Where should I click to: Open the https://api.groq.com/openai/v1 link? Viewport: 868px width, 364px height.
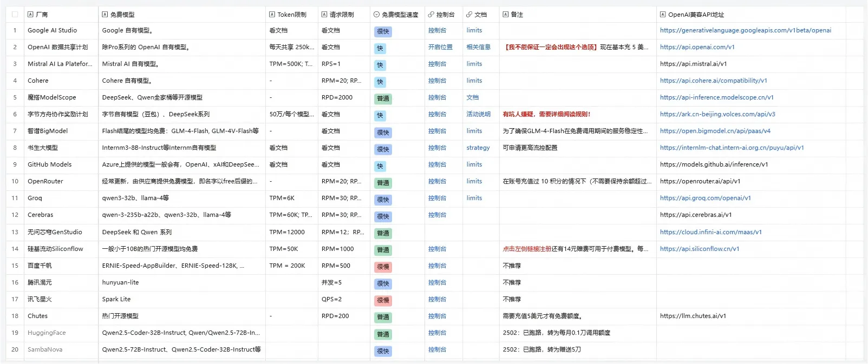click(x=705, y=198)
